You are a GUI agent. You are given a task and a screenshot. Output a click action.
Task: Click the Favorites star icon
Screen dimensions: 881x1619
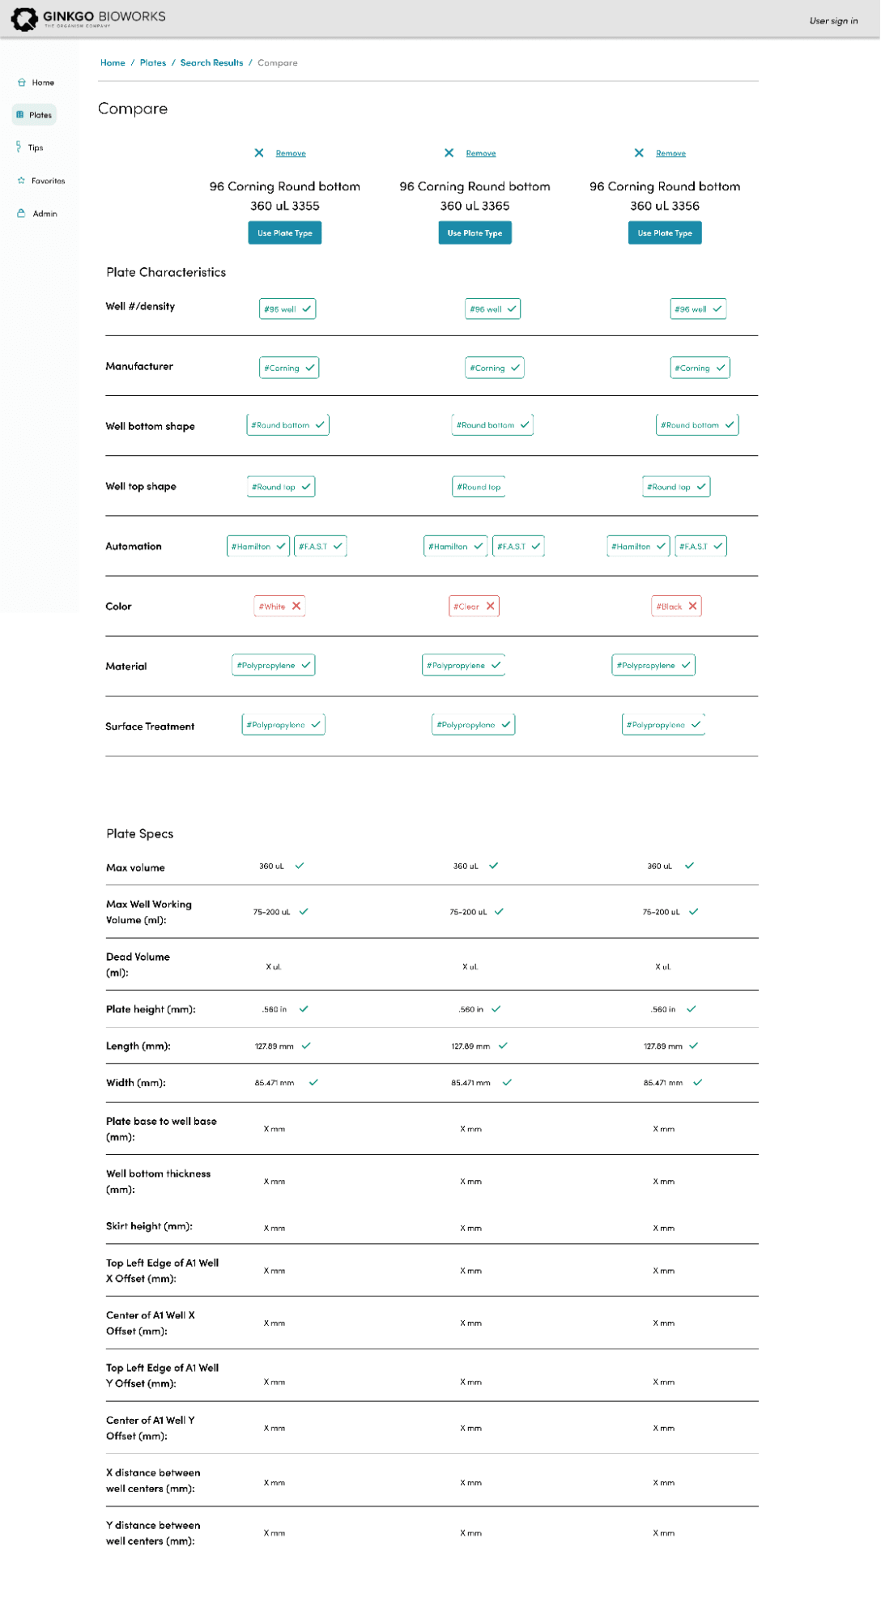click(x=21, y=181)
